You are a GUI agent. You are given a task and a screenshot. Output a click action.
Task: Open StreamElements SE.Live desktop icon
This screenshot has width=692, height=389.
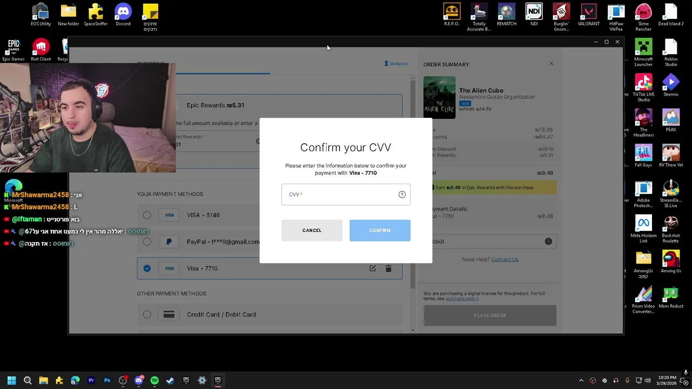(671, 193)
